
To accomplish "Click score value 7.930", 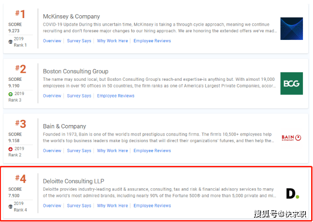I will tap(14, 196).
